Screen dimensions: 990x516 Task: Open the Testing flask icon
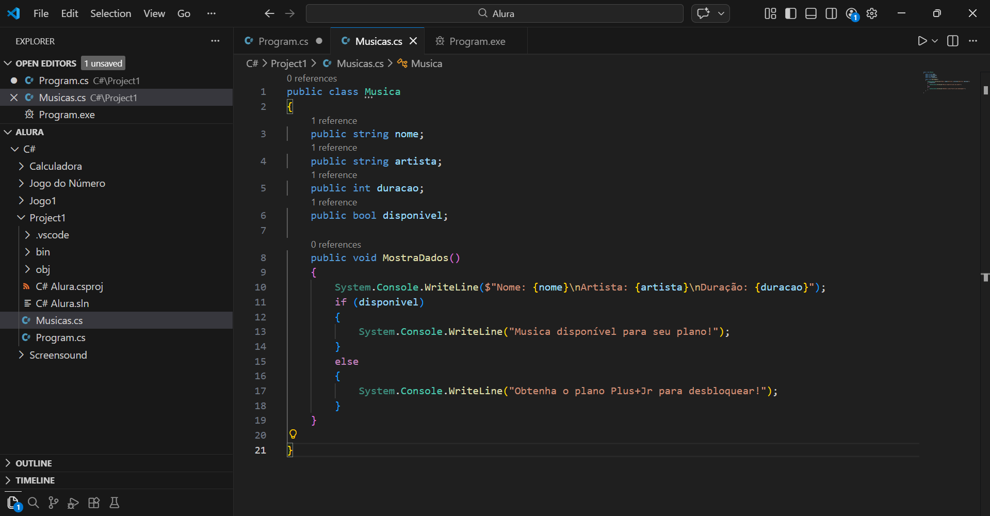115,503
